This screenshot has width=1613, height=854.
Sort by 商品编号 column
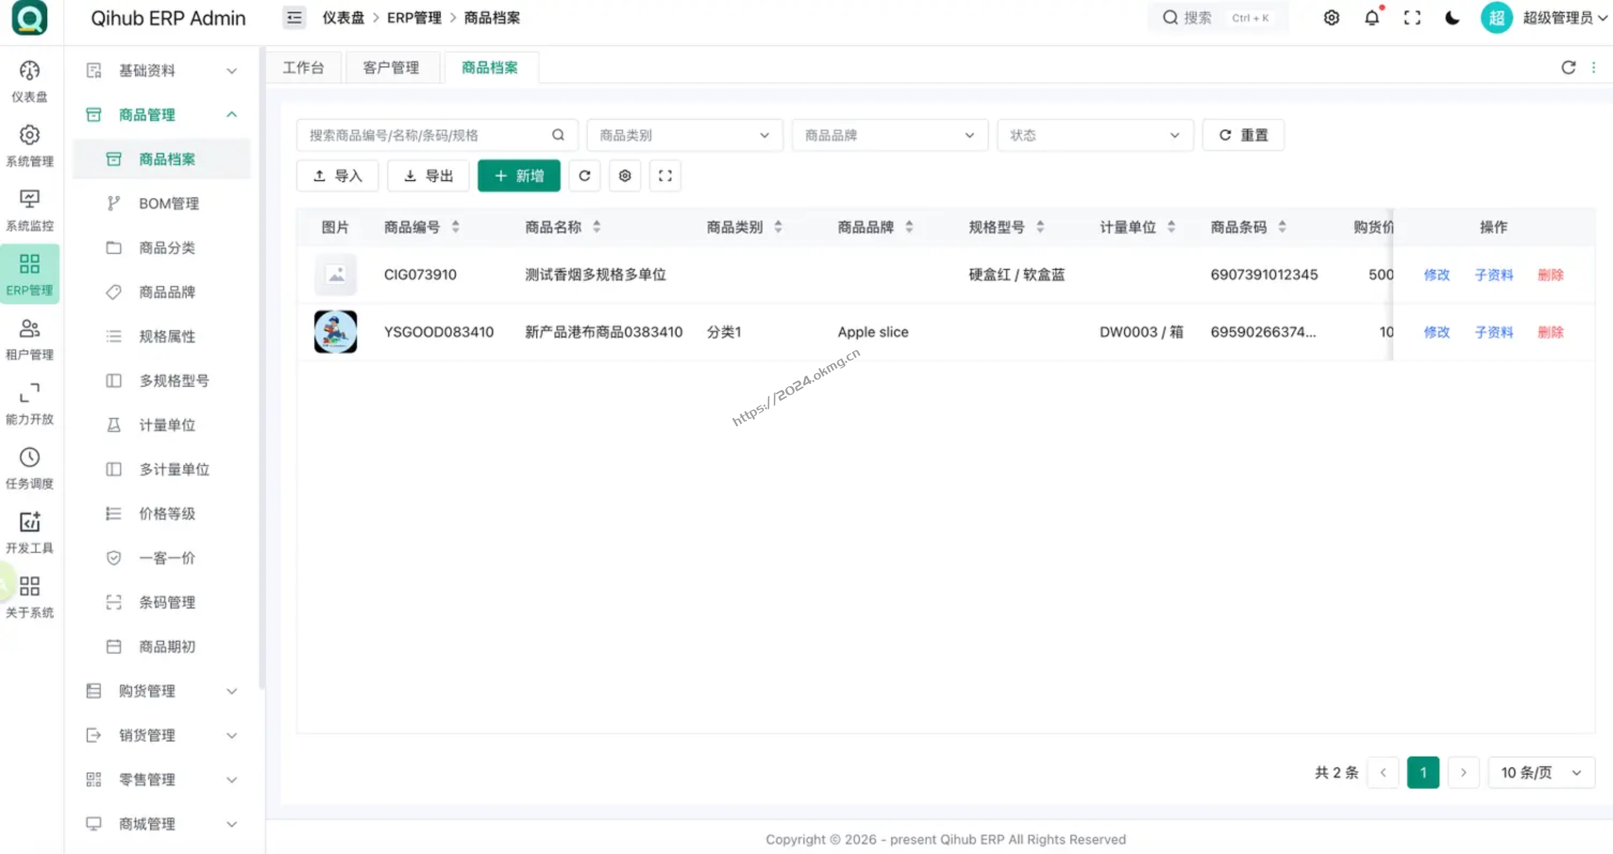(x=455, y=227)
